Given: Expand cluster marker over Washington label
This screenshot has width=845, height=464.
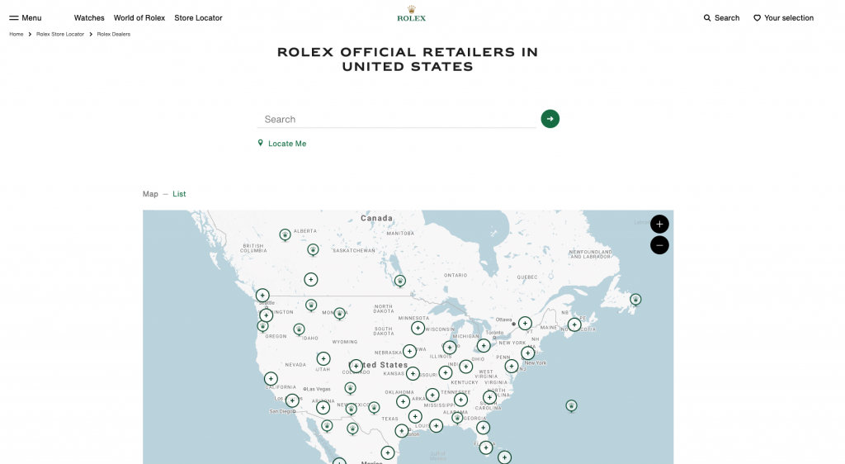Looking at the screenshot, I should pos(267,315).
